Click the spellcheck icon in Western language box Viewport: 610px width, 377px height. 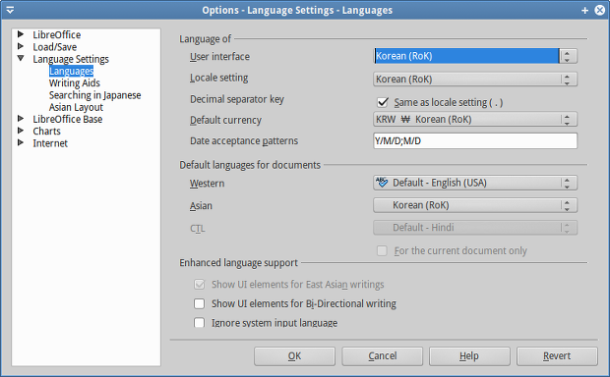pos(382,182)
